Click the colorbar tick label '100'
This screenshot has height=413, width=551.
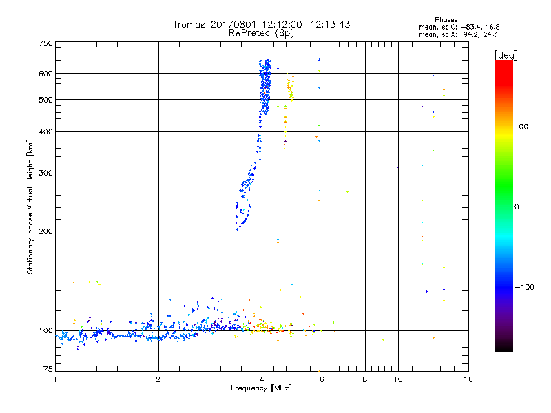click(x=521, y=127)
